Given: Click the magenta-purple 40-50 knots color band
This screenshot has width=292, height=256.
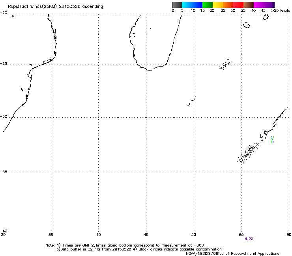Looking at the screenshot, I should [x=264, y=5].
